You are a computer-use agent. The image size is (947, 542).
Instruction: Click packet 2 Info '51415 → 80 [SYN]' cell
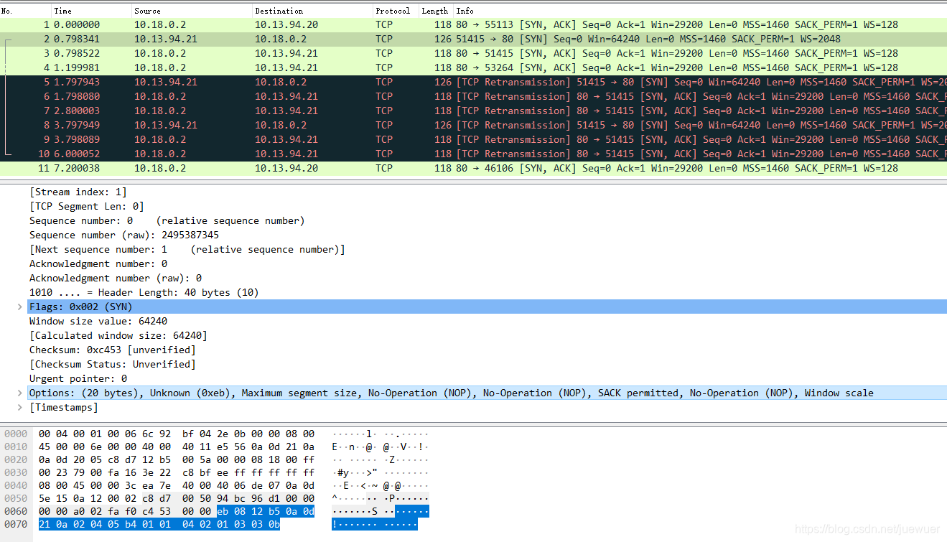pyautogui.click(x=648, y=39)
